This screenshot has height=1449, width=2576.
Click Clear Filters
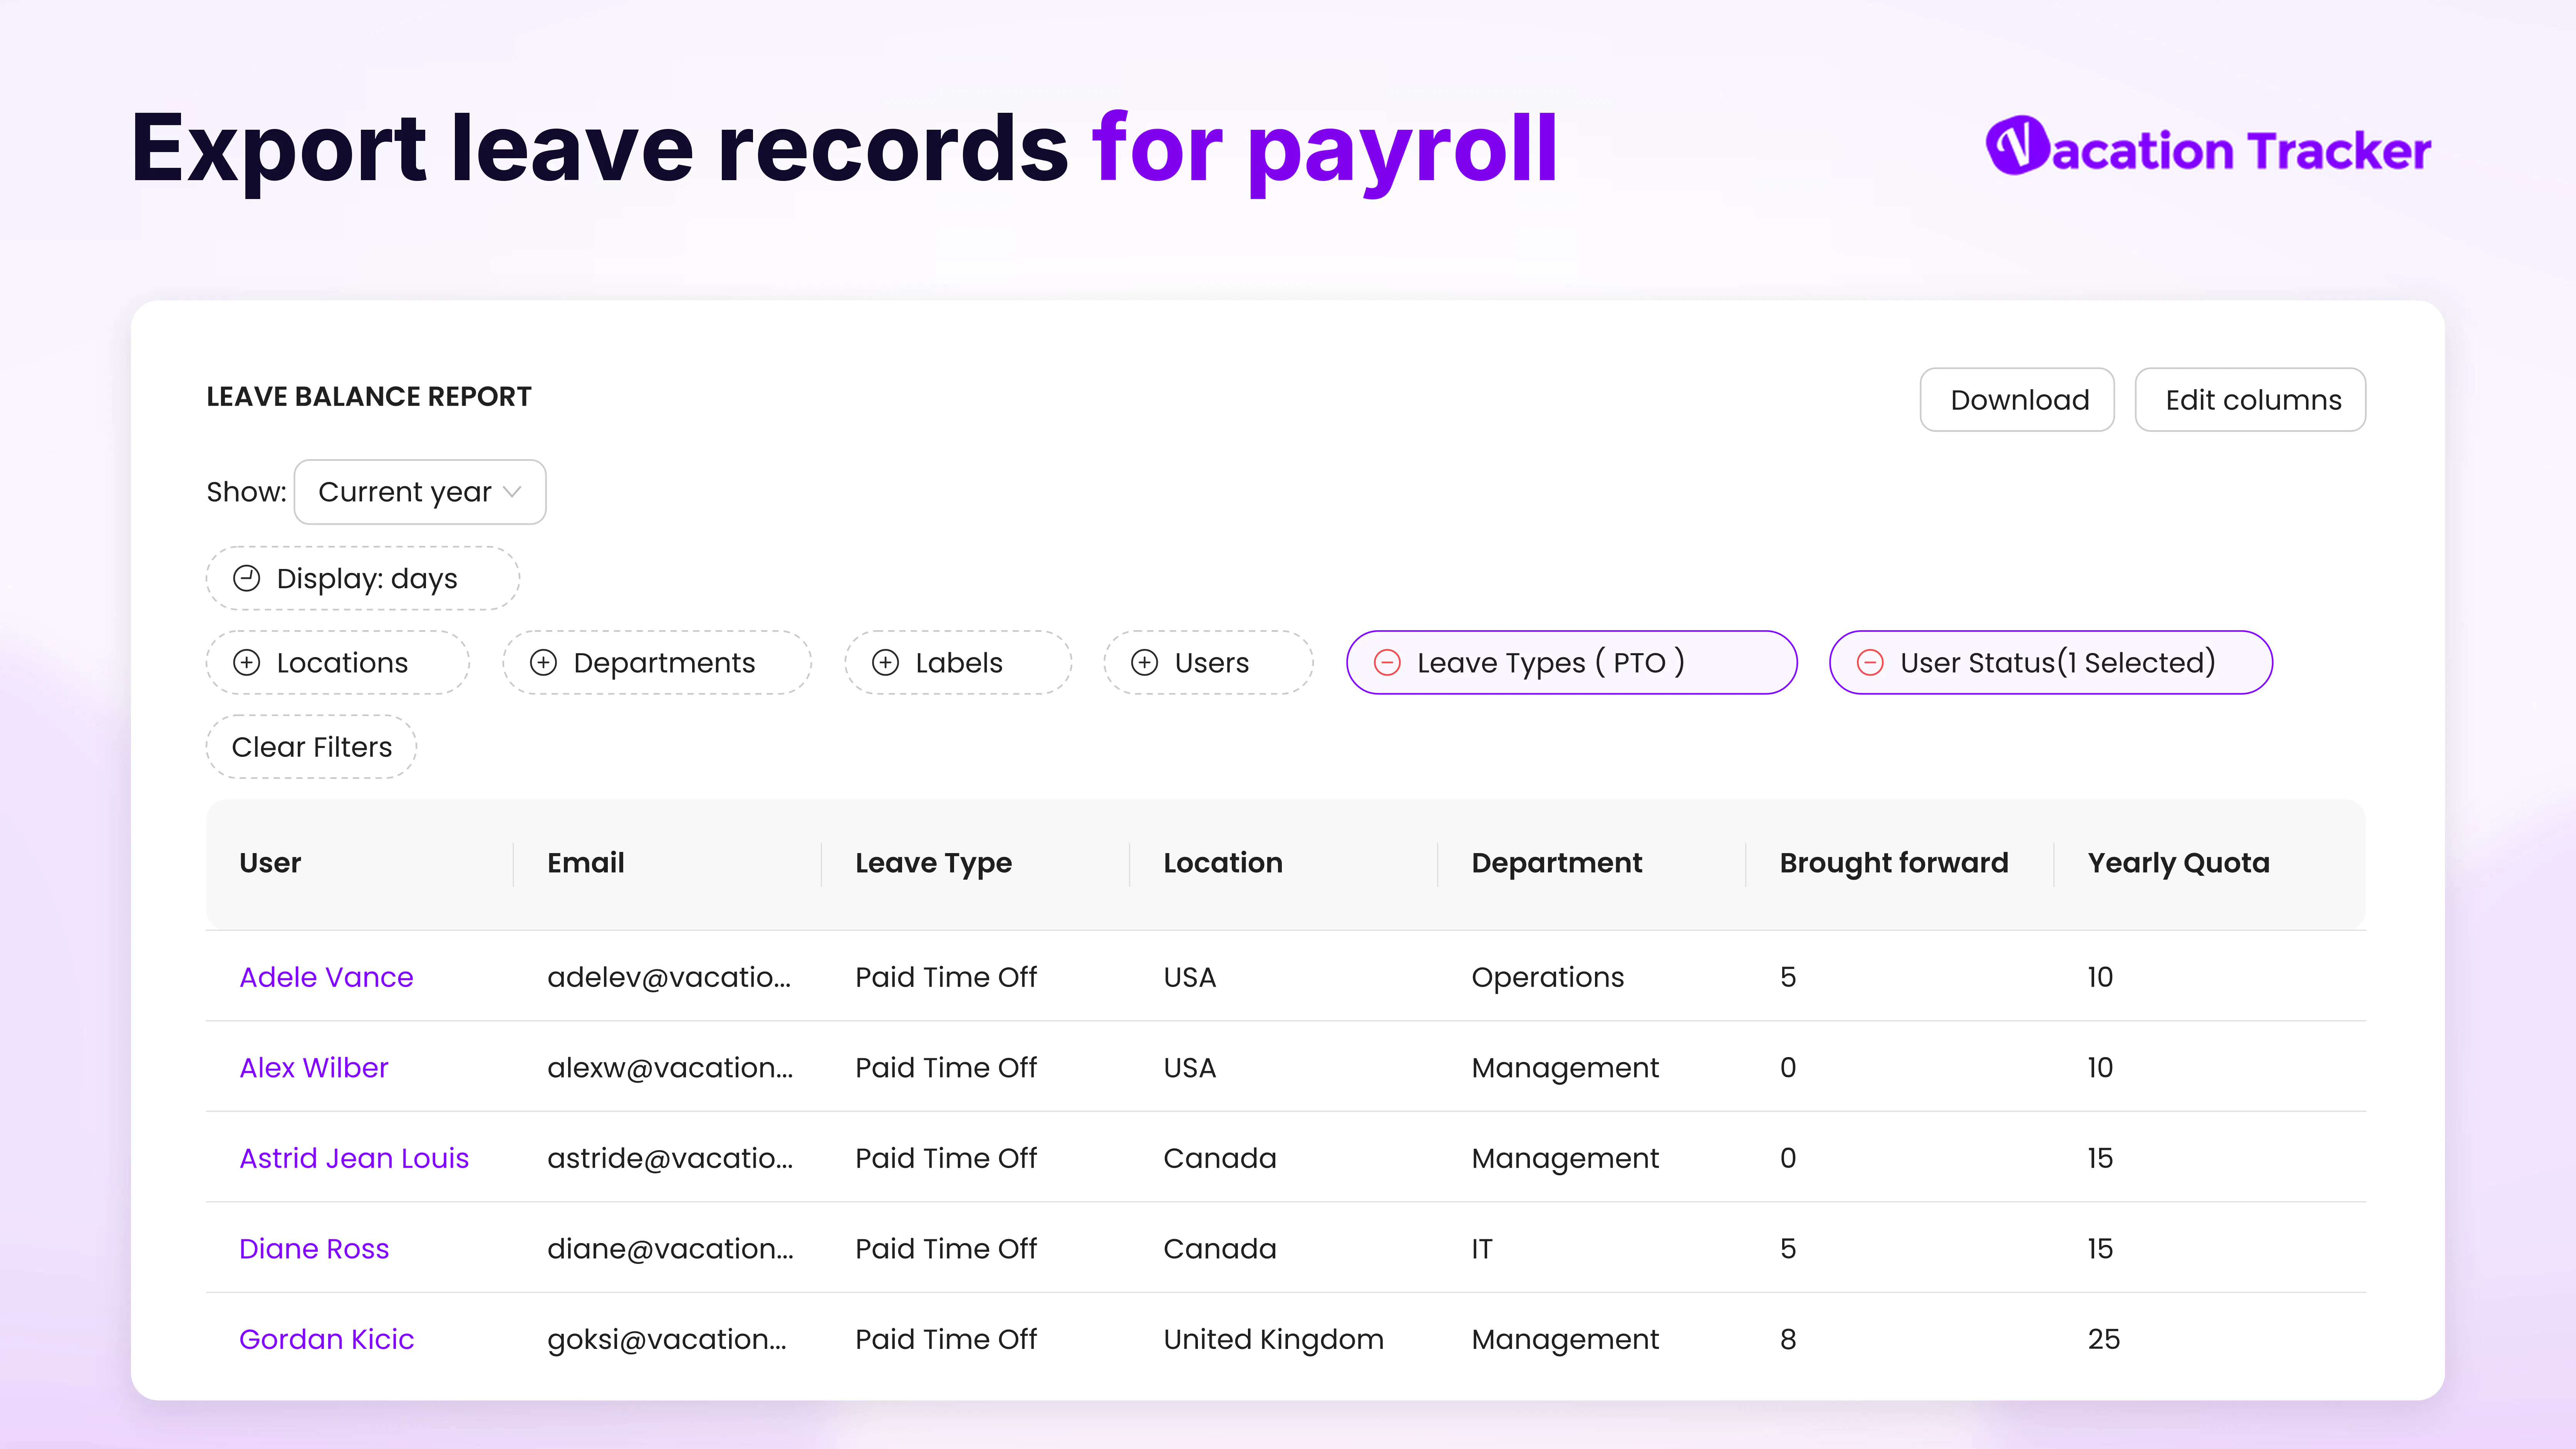click(311, 746)
